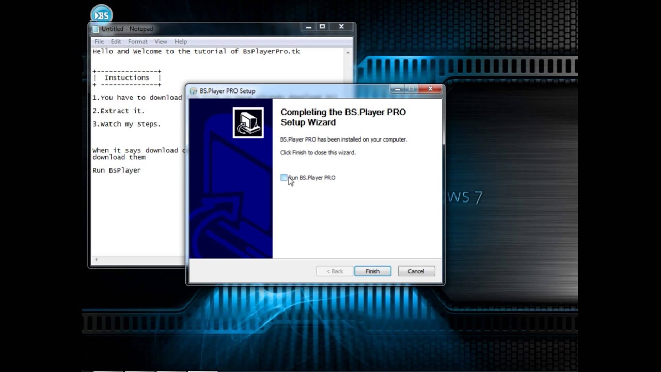
Task: Click the 'Hello and Welcome' line in Notepad
Action: tap(196, 51)
